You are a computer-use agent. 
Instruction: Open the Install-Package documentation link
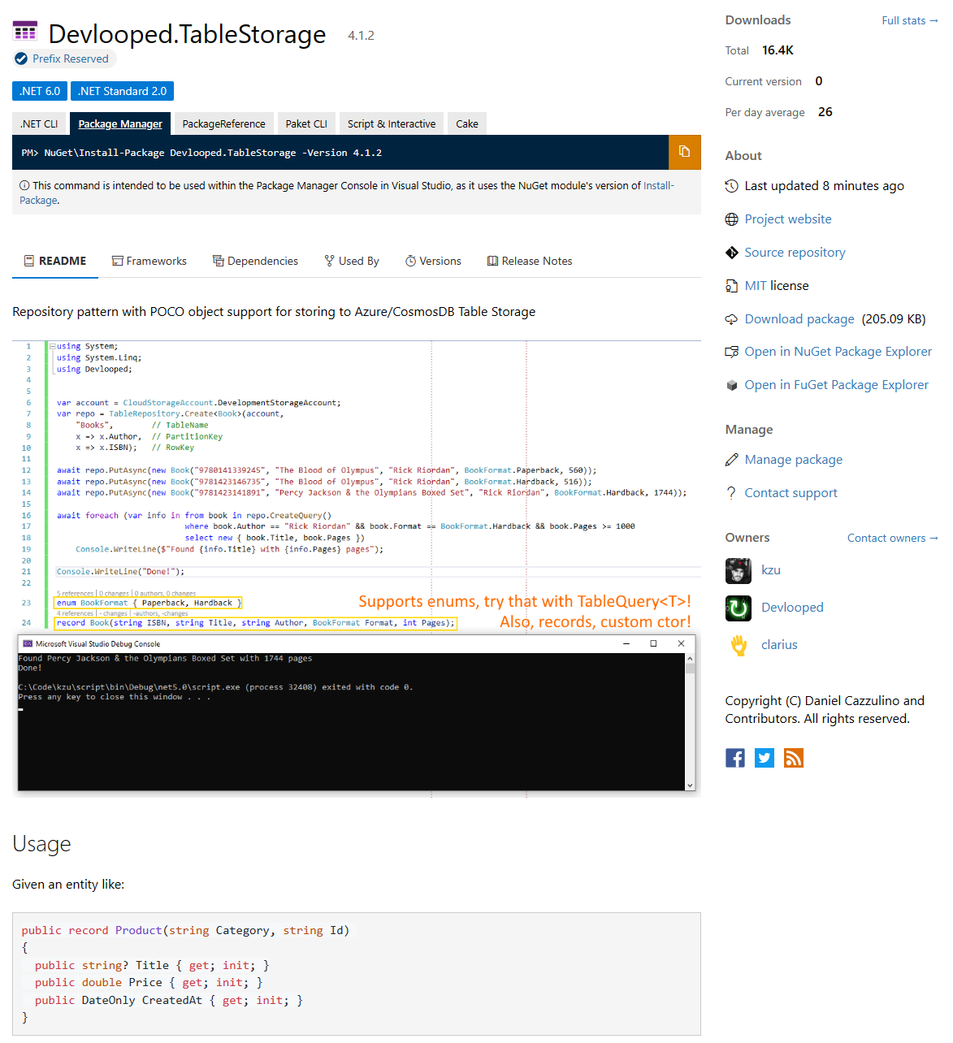[x=658, y=186]
